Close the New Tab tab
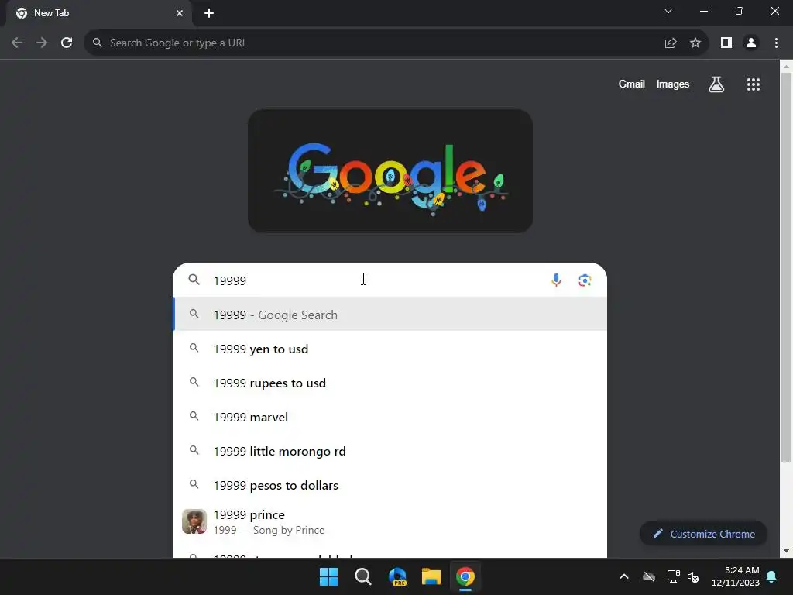793x595 pixels. tap(180, 13)
